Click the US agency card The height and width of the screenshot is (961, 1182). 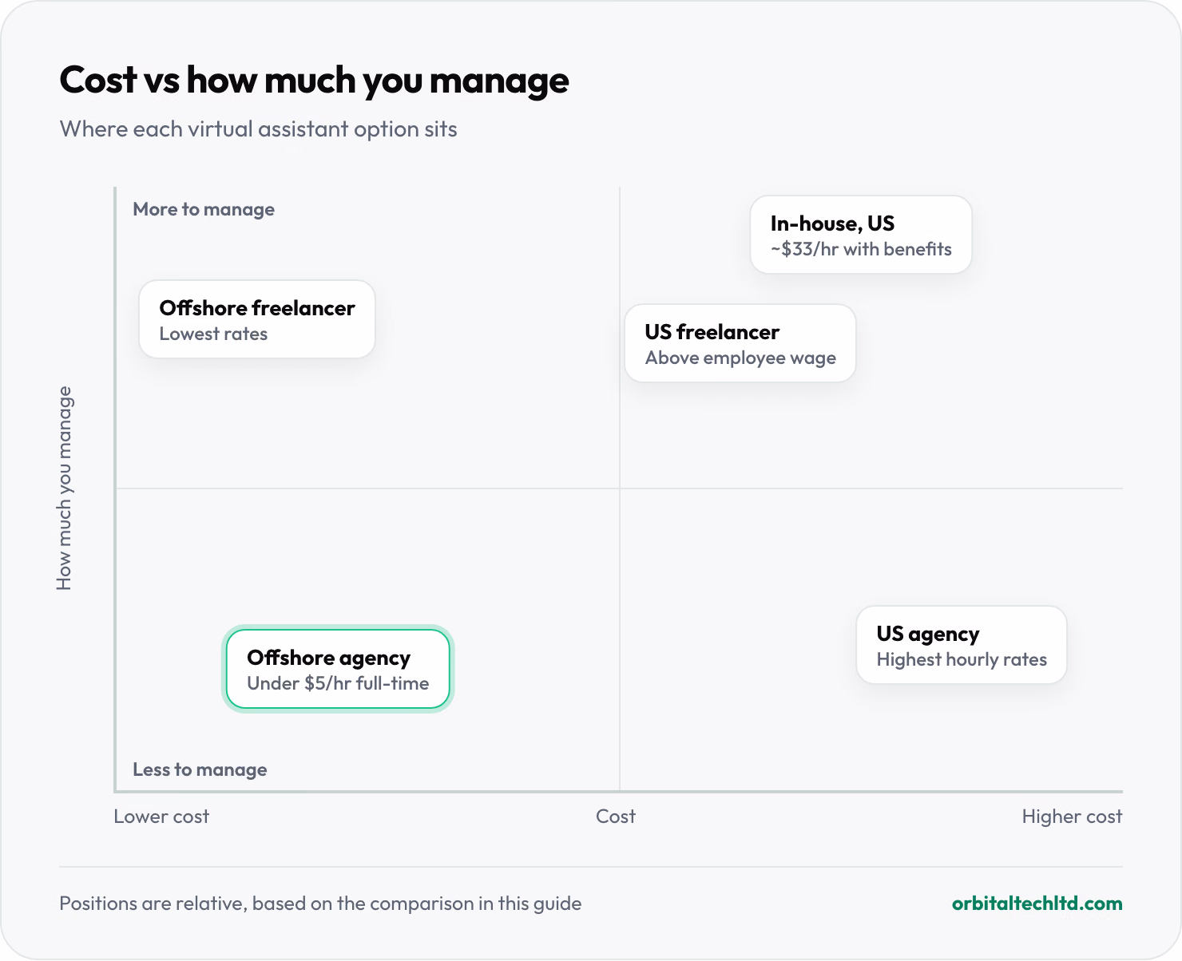tap(962, 645)
